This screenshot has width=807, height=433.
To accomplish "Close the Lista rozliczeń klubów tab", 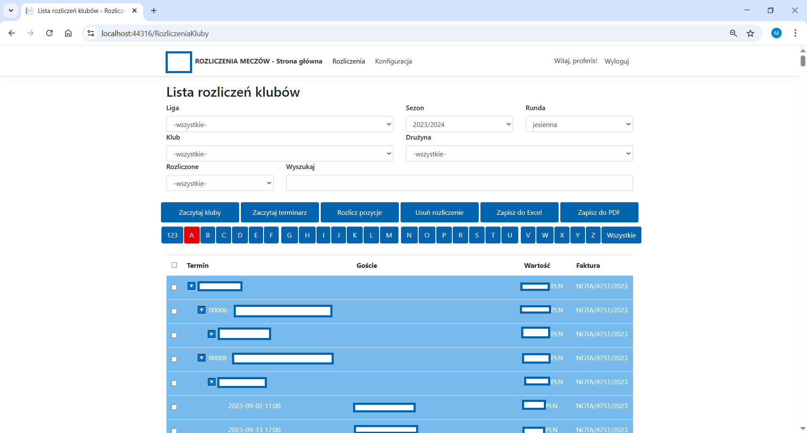I will (134, 11).
